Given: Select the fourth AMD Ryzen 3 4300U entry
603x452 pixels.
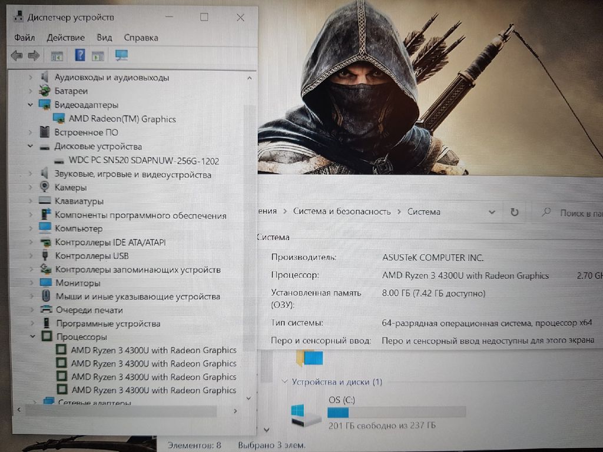Looking at the screenshot, I should click(x=154, y=390).
